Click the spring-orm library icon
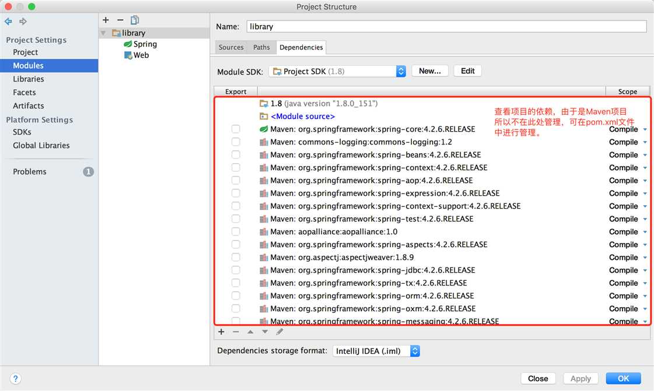654x391 pixels. [264, 296]
